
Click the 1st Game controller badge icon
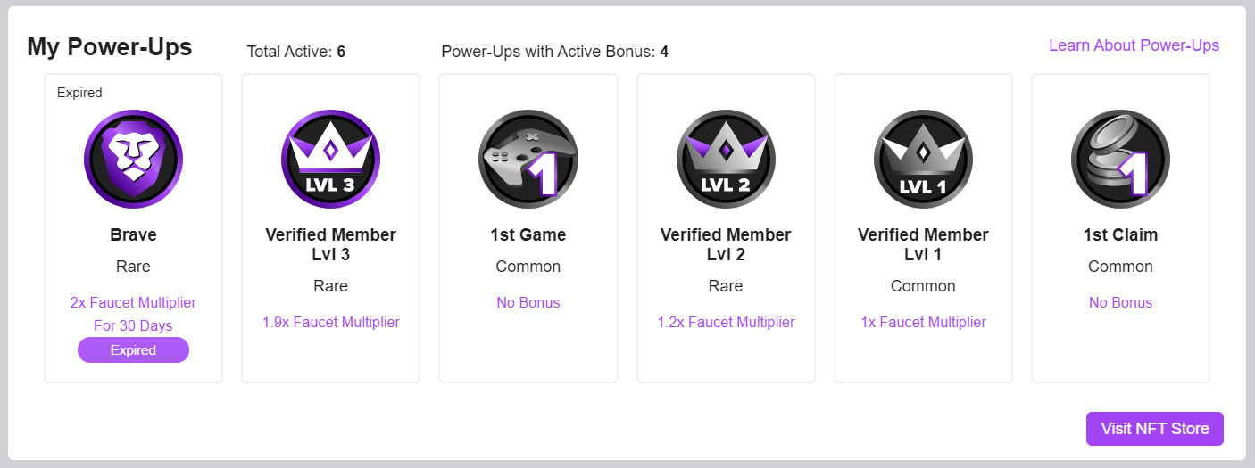[x=528, y=160]
